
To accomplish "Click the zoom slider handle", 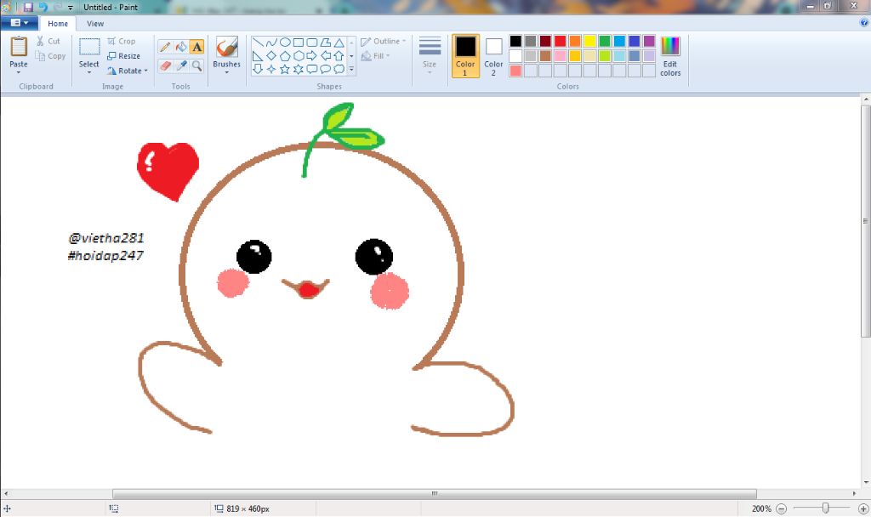I will (x=825, y=508).
